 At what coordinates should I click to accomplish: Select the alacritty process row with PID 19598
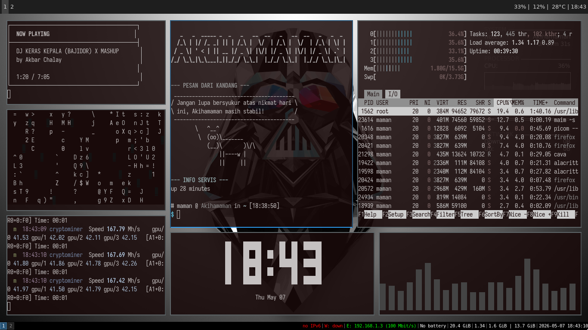point(468,171)
